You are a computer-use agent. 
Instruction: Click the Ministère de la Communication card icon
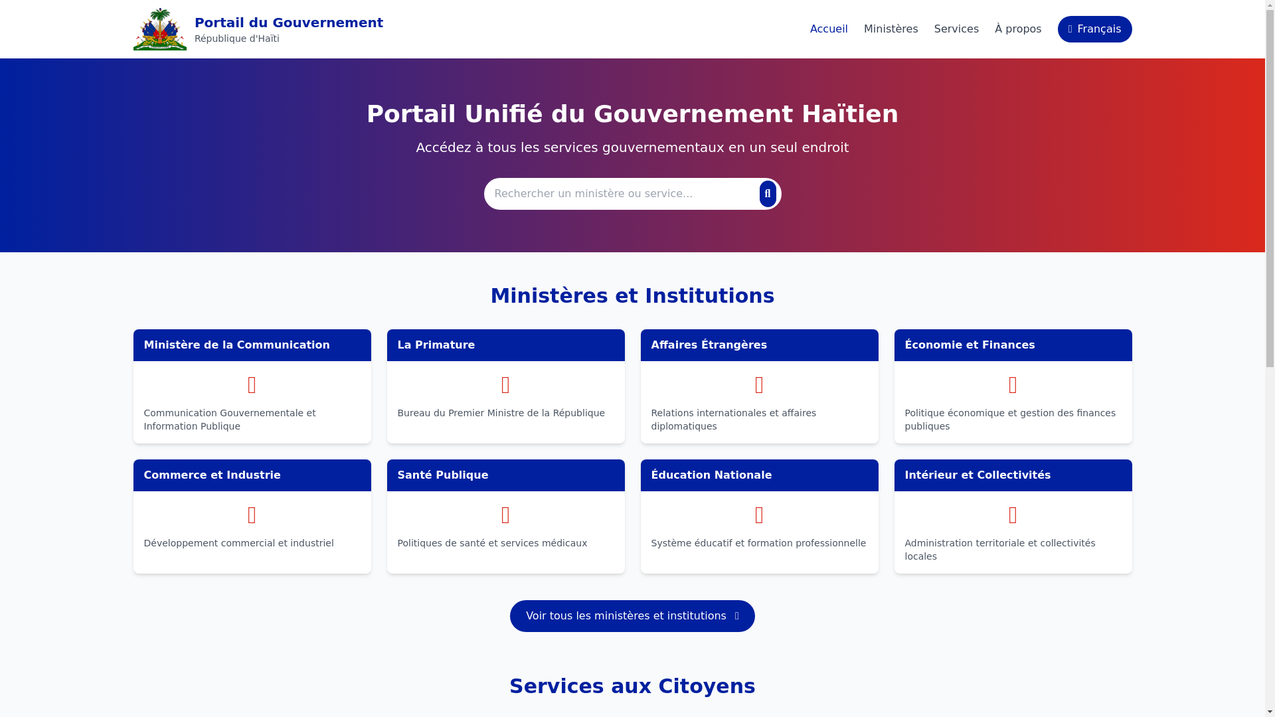tap(252, 385)
